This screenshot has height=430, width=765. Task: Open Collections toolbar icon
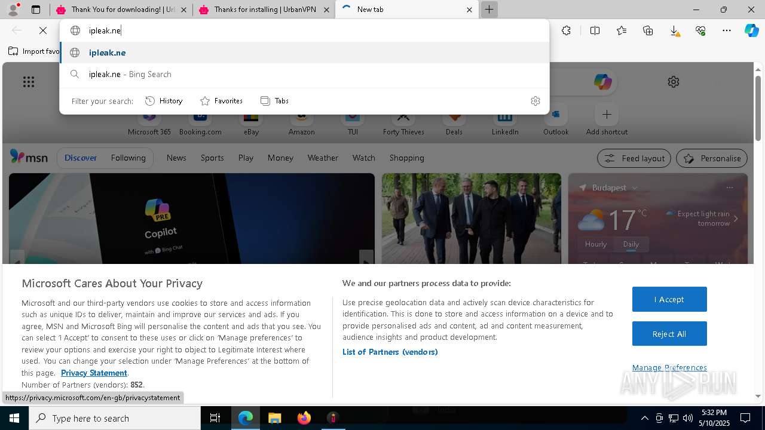coord(648,30)
